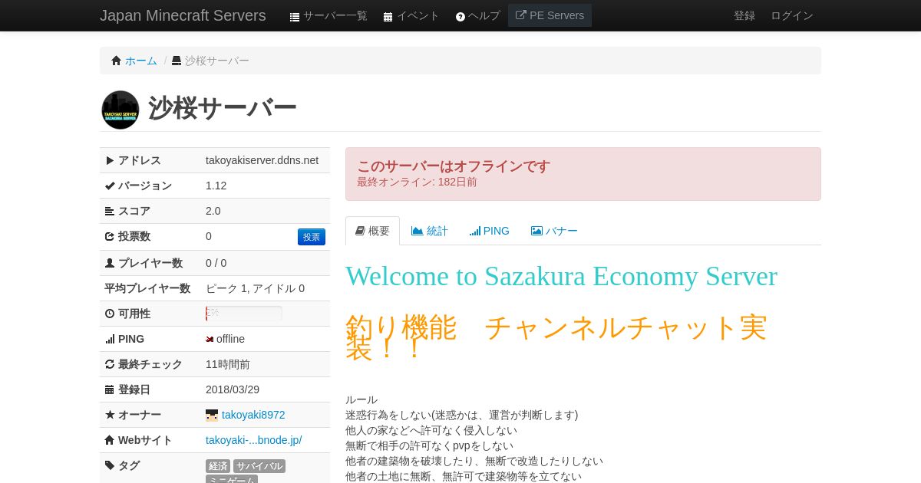
Task: Click the rule line 無断で相手の許可なくpvpをしない
Action: (430, 445)
